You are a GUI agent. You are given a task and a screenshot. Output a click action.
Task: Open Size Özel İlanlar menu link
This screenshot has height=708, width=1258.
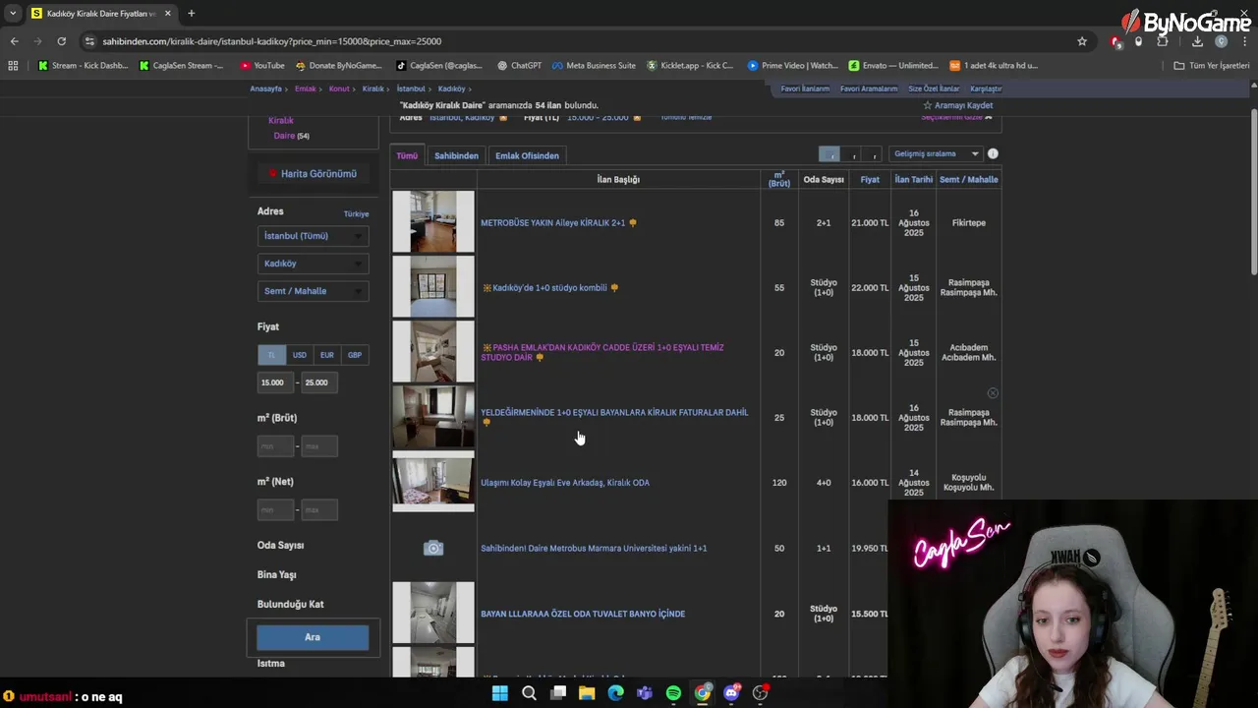[934, 88]
